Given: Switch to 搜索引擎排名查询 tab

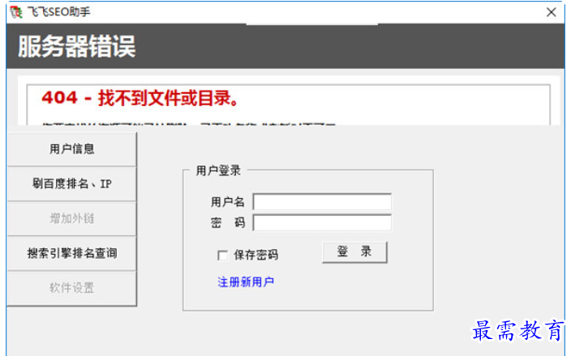Looking at the screenshot, I should pos(71,252).
